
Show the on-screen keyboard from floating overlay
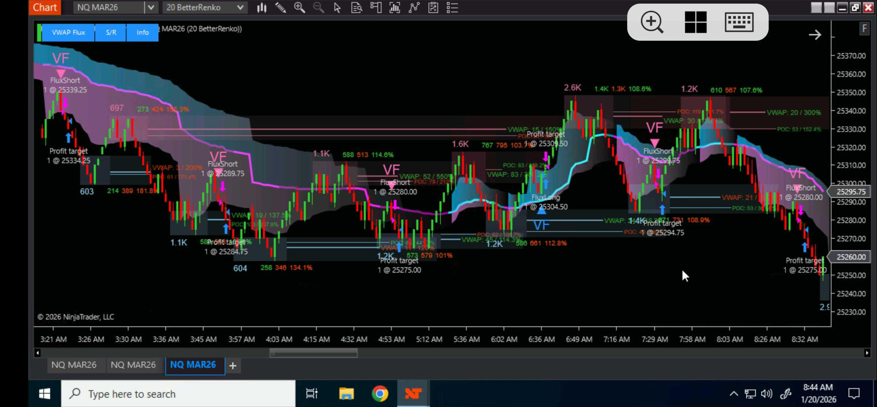(738, 22)
